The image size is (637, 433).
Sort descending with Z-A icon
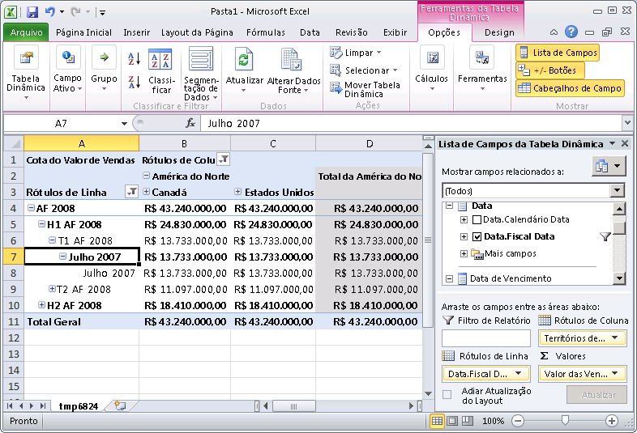135,82
